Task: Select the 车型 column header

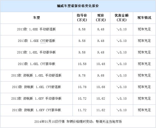Action: pos(37,18)
